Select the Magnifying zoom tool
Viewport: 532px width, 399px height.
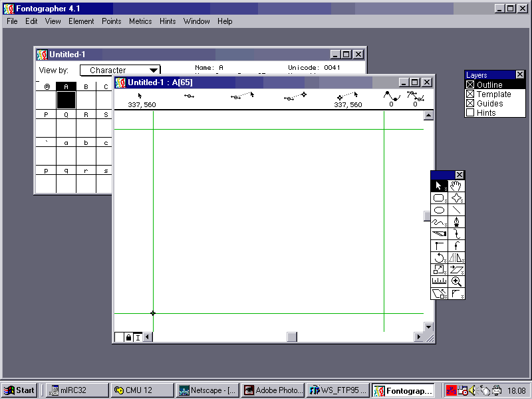(x=456, y=281)
